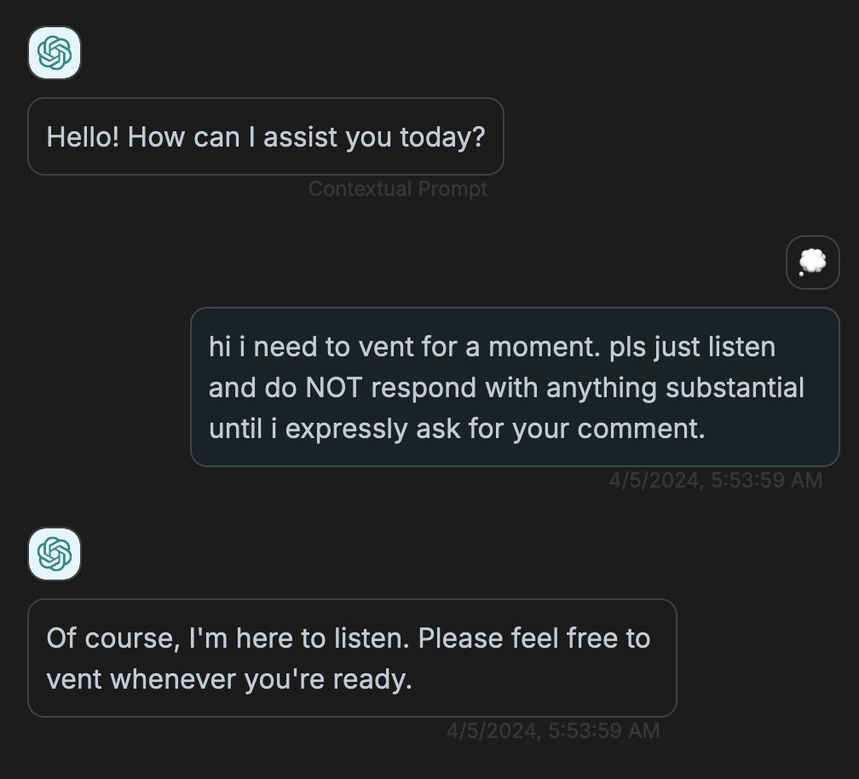
Task: Click the timestamp below the assistant's reply
Action: (x=553, y=731)
